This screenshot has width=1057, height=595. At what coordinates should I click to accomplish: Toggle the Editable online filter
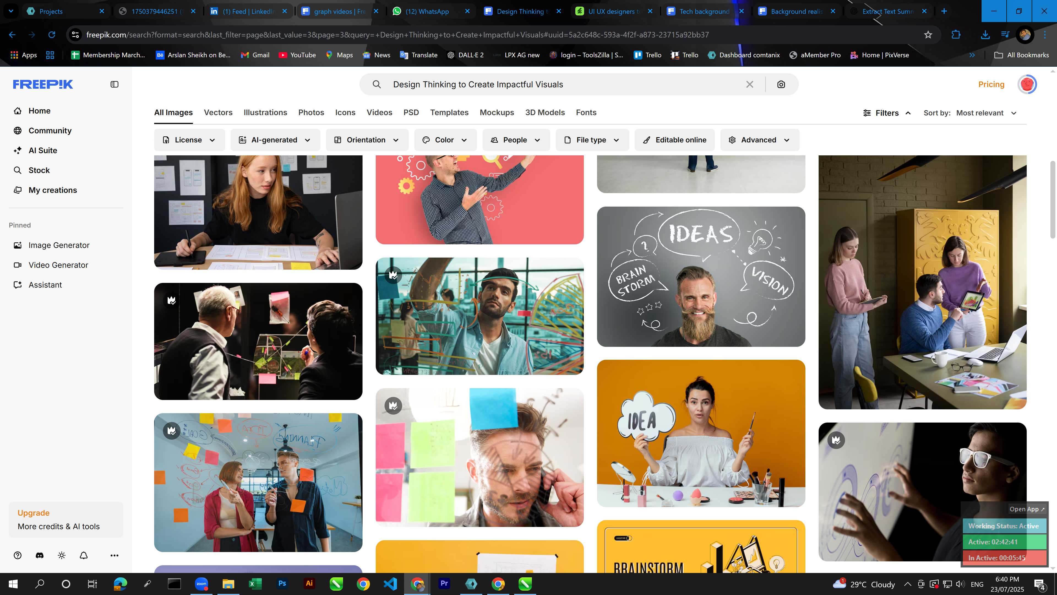[675, 140]
